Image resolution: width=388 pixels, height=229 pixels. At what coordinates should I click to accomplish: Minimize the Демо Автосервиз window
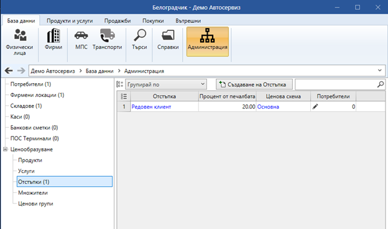pyautogui.click(x=337, y=7)
